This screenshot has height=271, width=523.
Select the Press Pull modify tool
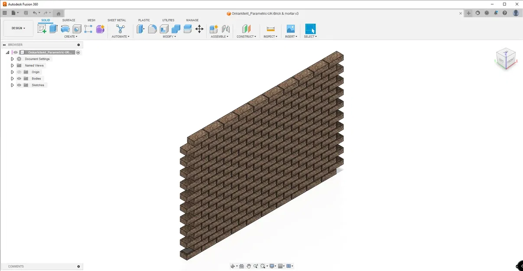(x=140, y=29)
